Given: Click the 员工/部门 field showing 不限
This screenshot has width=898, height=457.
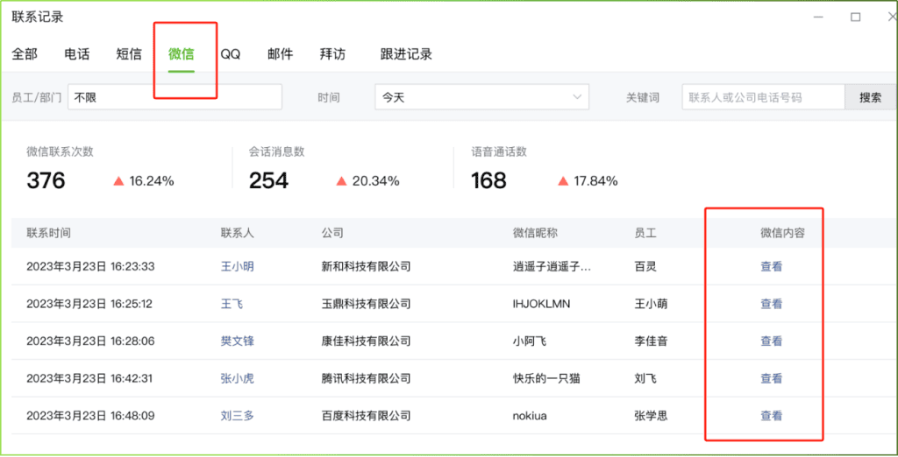Looking at the screenshot, I should [x=175, y=97].
